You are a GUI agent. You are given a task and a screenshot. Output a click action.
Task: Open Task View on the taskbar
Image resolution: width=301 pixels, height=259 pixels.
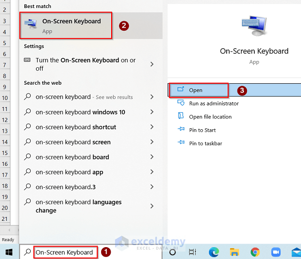(x=192, y=252)
